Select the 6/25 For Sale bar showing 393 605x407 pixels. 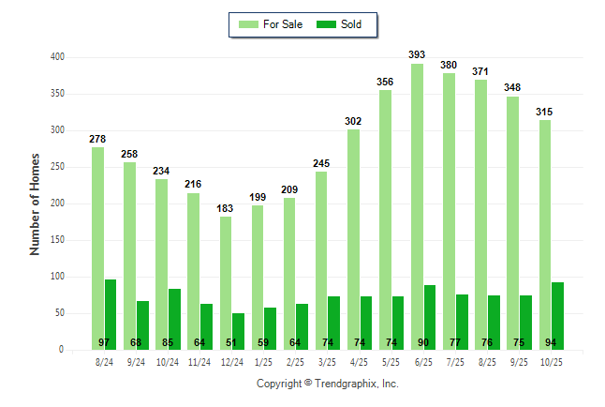pos(417,206)
